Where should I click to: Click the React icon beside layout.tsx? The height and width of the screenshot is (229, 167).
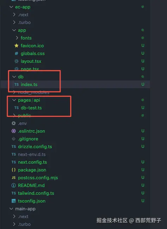17,61
